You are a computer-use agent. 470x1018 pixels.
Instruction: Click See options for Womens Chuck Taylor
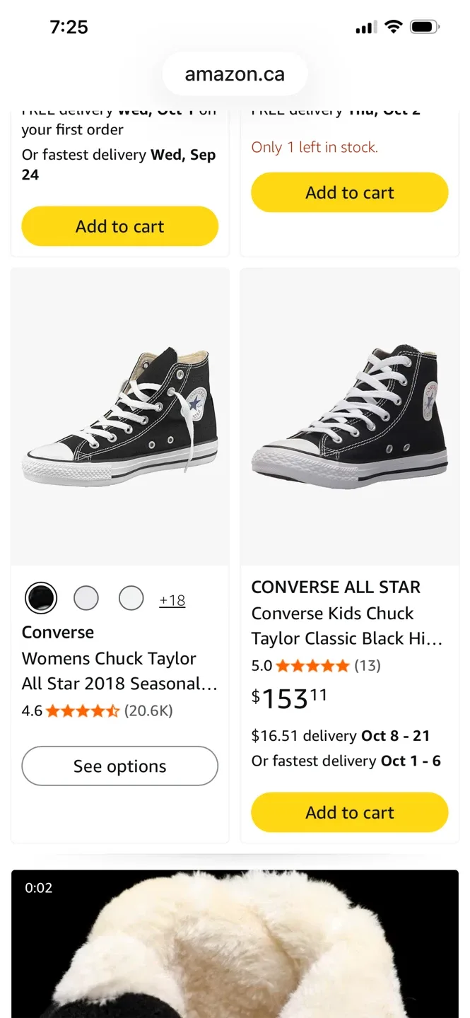pyautogui.click(x=119, y=766)
